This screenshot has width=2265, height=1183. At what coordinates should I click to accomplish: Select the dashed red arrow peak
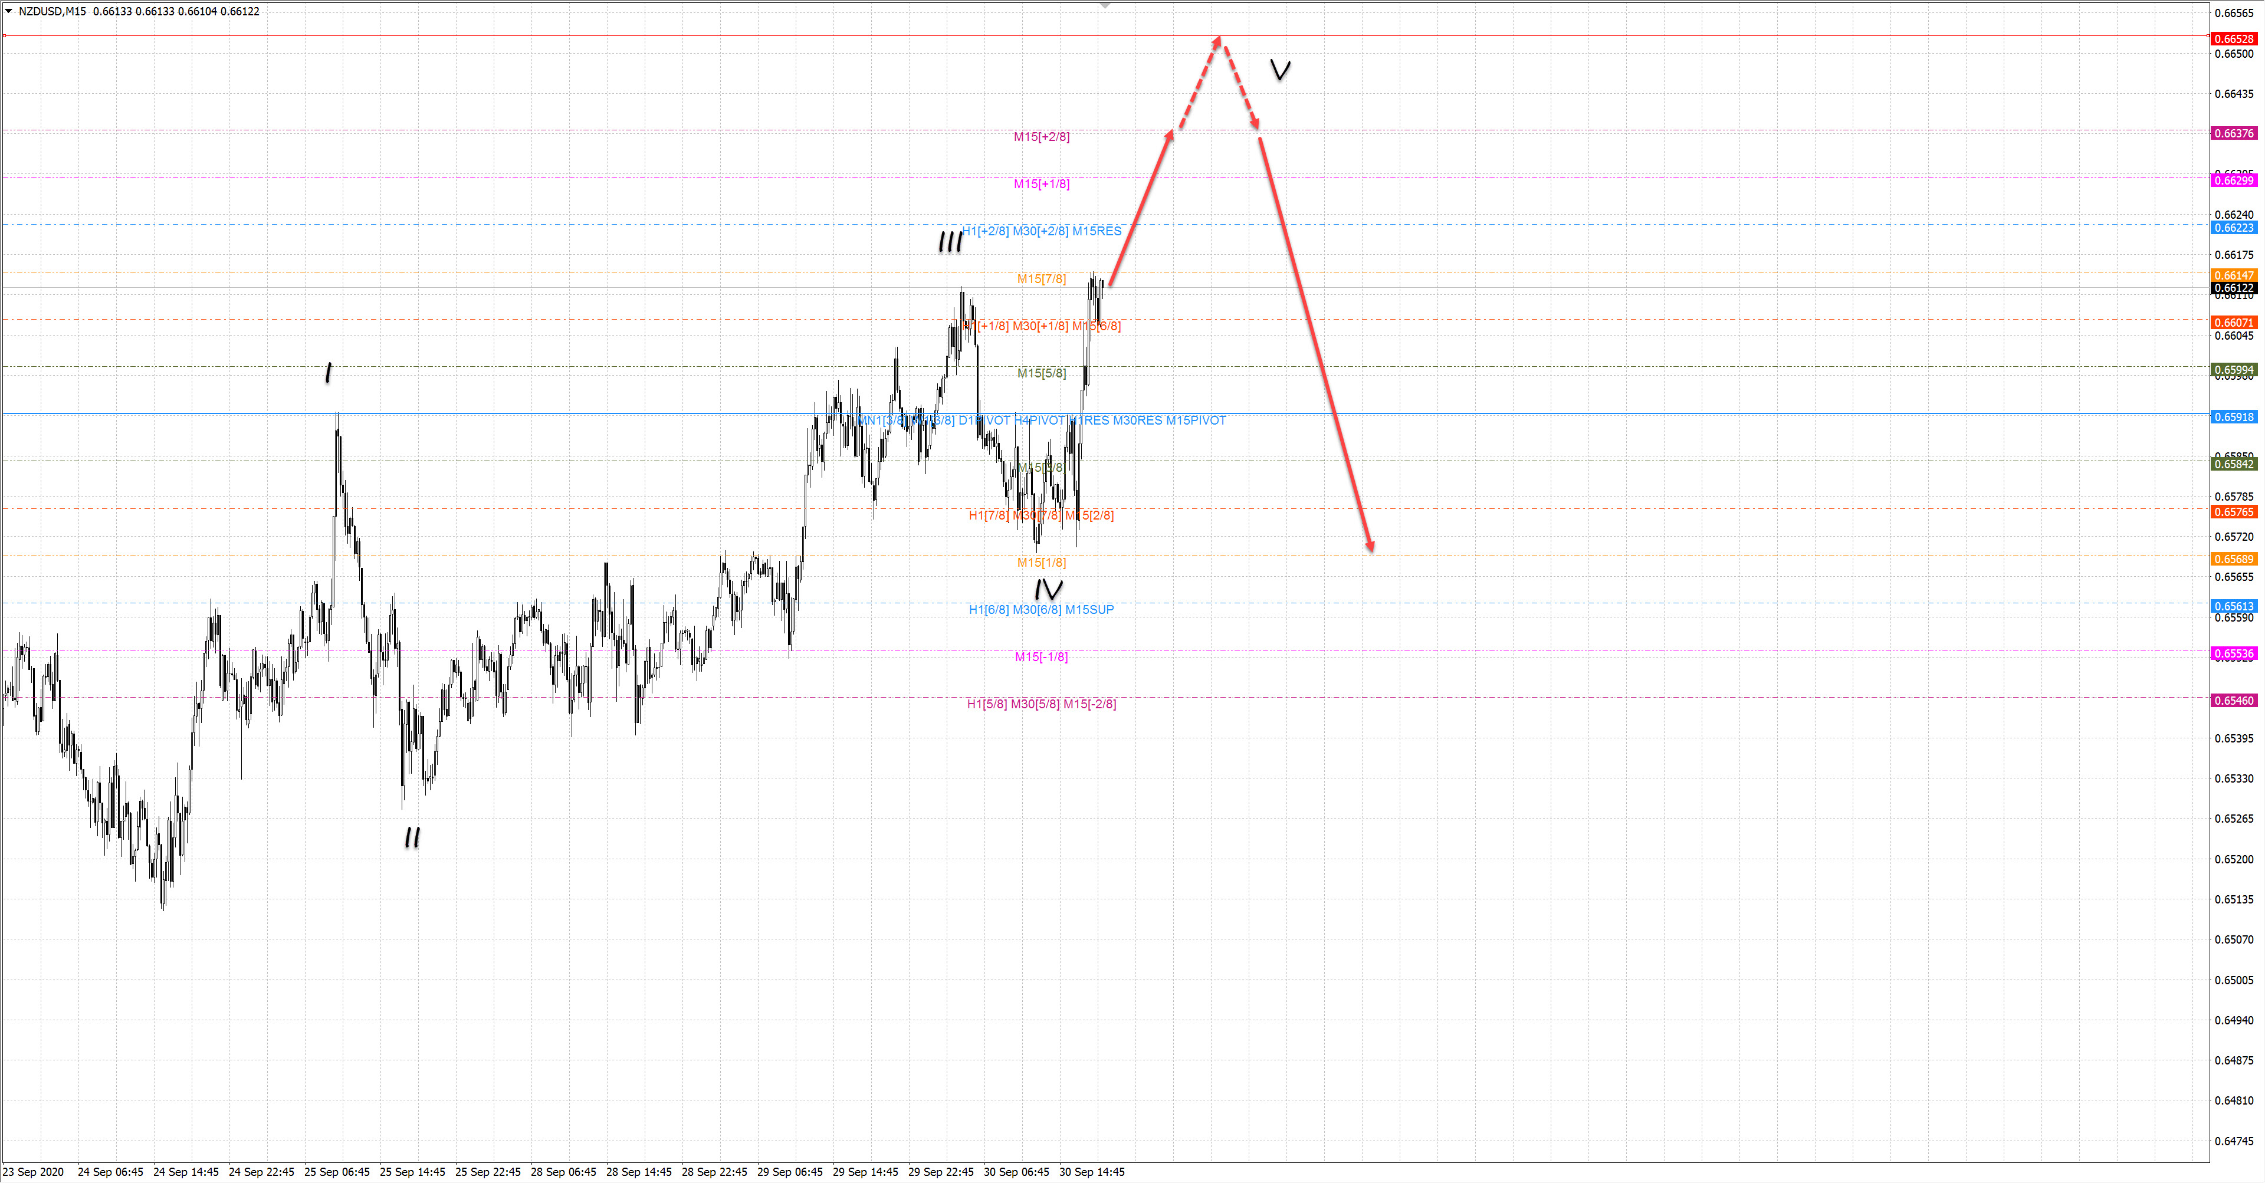click(1219, 40)
